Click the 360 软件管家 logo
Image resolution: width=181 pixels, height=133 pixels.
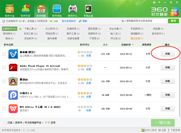pyautogui.click(x=165, y=12)
